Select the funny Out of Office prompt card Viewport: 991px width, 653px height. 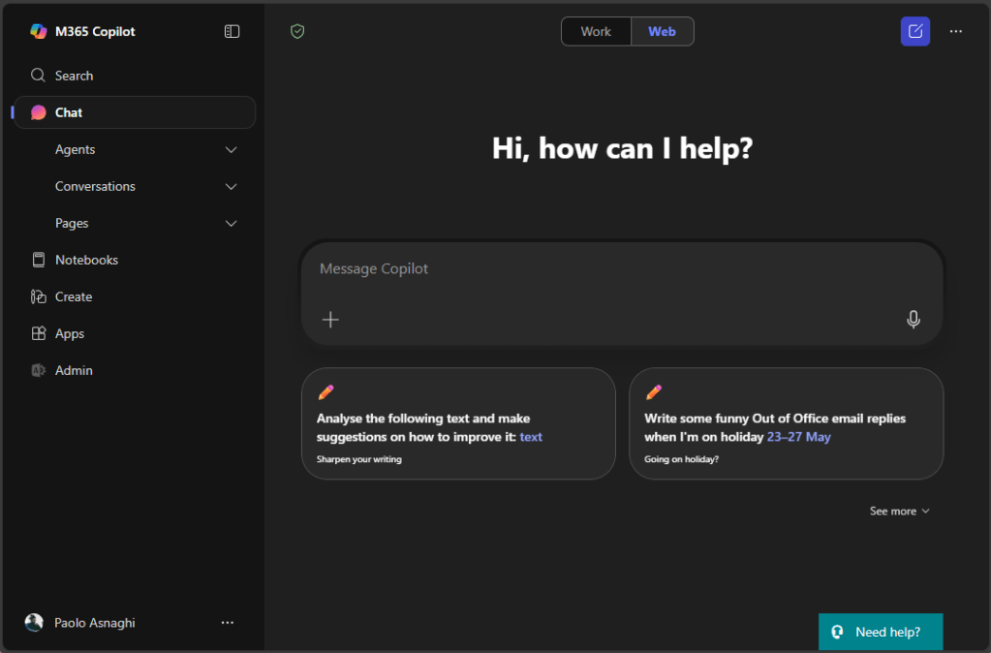click(x=786, y=423)
